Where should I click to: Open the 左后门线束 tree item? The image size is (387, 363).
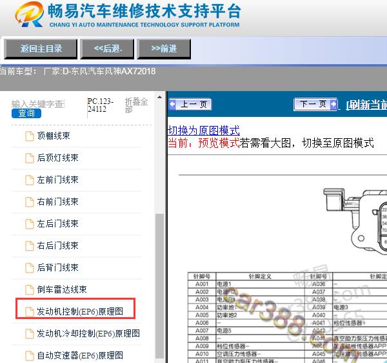[58, 223]
